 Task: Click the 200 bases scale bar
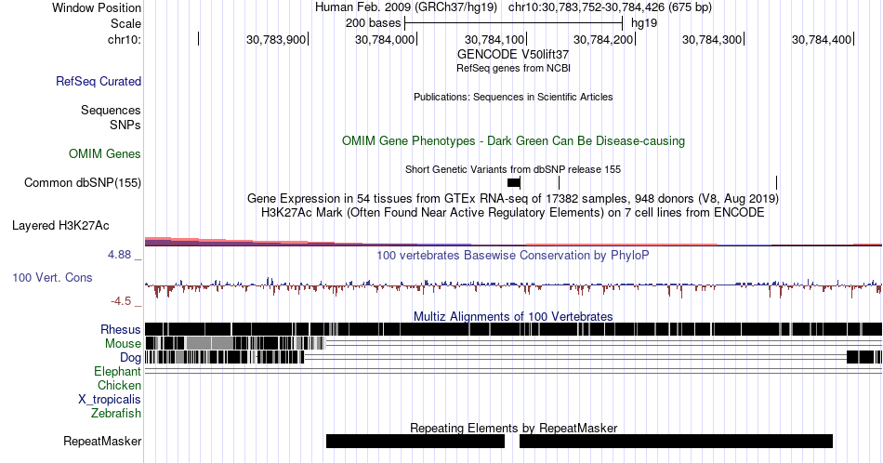[x=514, y=23]
